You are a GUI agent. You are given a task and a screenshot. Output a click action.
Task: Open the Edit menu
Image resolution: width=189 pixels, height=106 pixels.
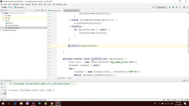click(6, 4)
